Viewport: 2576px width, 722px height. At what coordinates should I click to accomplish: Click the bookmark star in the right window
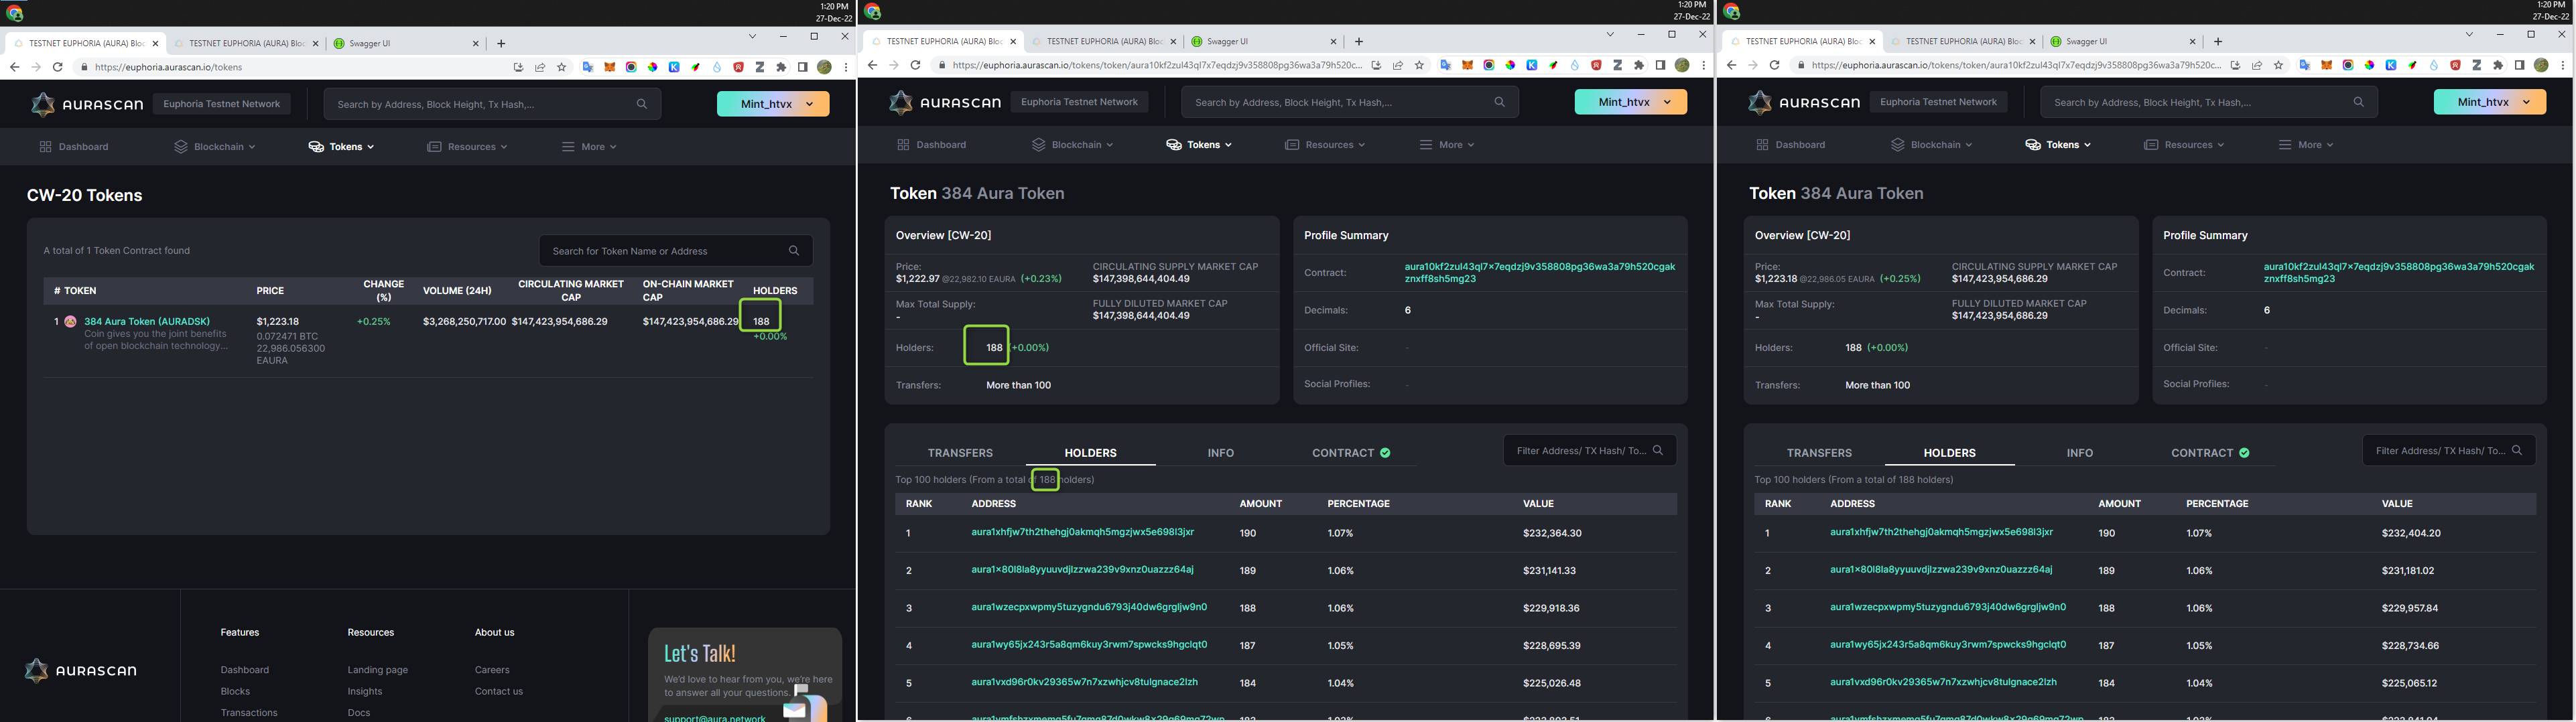[2279, 65]
